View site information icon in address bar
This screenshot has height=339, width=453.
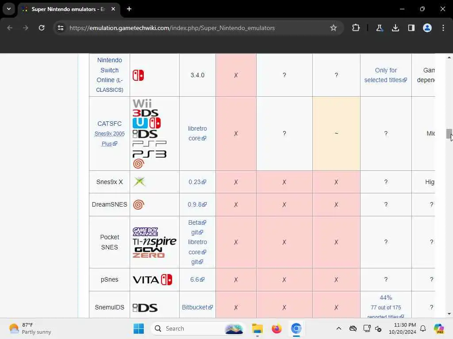(61, 28)
